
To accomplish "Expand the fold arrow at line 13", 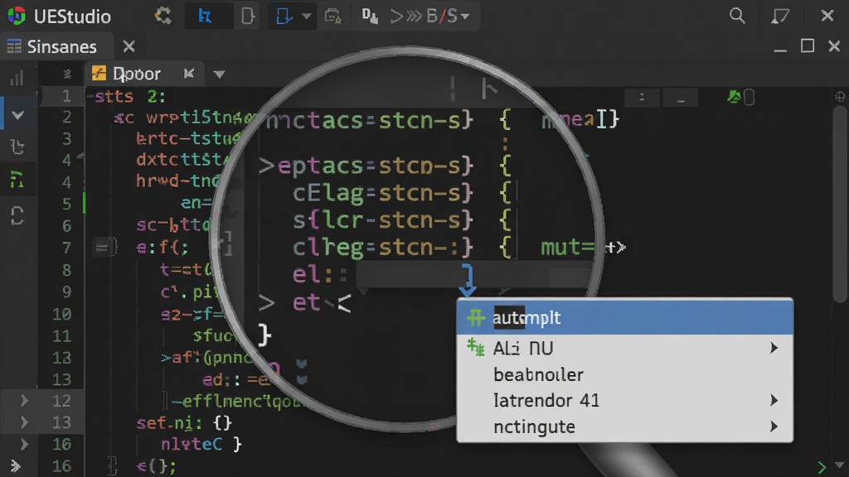I will point(24,422).
